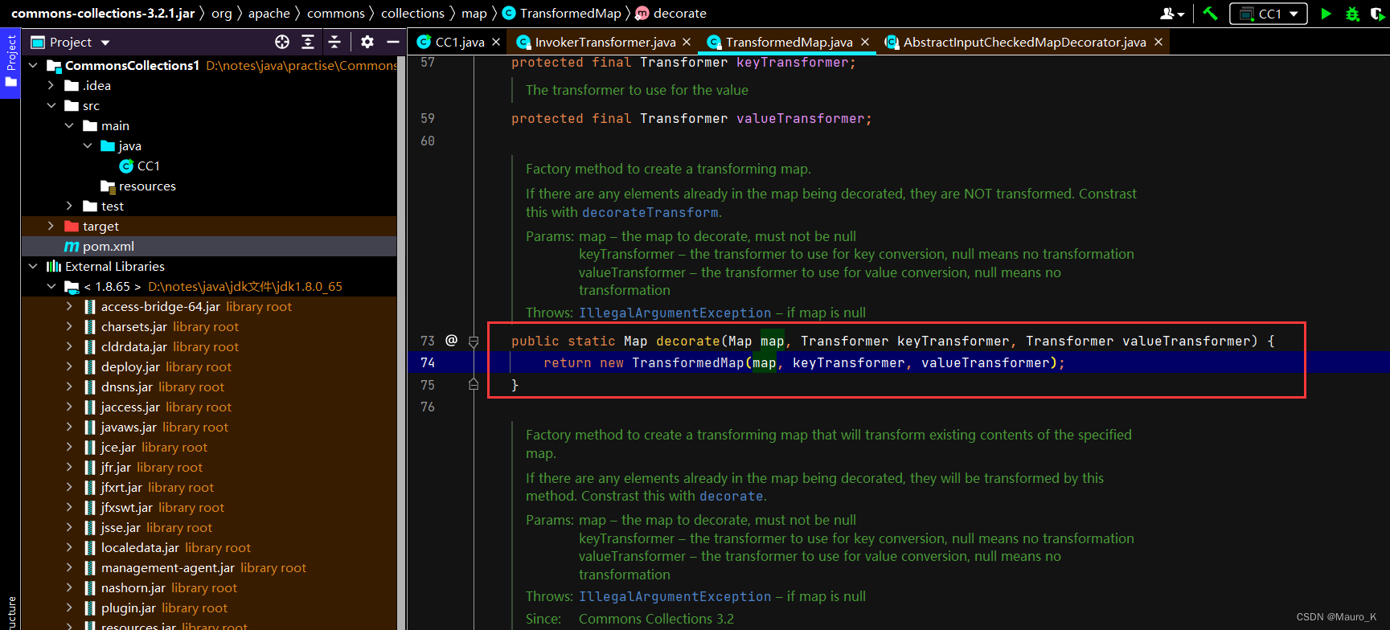Screen dimensions: 1390x630
Task: Follow the first IllegalArgumentException doc link
Action: coord(674,313)
